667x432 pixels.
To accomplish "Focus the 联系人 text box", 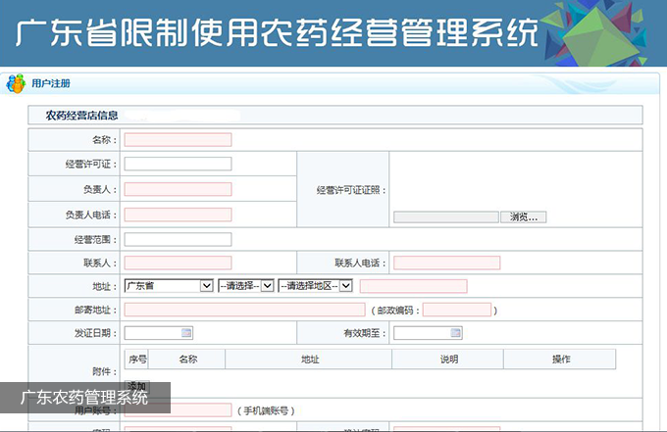I will pyautogui.click(x=178, y=263).
